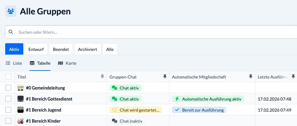Pin the Letzte Ausführung column
The image size is (297, 126).
[293, 77]
